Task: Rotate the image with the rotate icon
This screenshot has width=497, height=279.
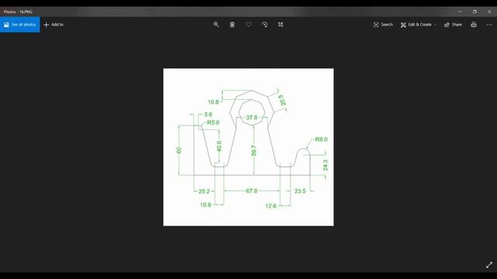Action: (x=265, y=24)
